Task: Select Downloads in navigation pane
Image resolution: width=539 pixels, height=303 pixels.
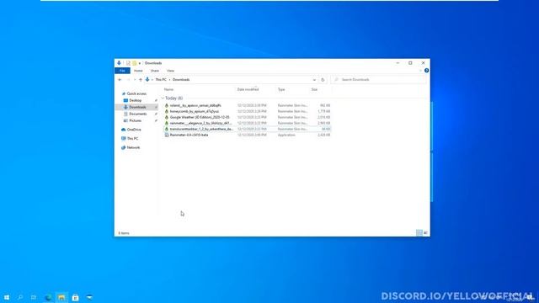Action: [137, 107]
